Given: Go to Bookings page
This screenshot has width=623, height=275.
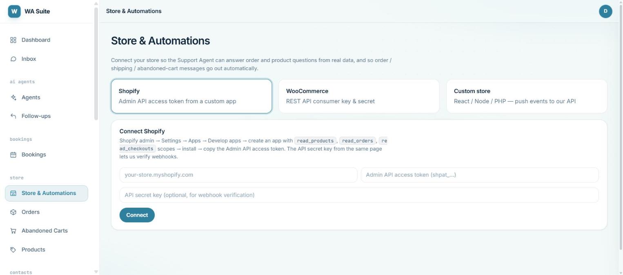Looking at the screenshot, I should coord(47,155).
